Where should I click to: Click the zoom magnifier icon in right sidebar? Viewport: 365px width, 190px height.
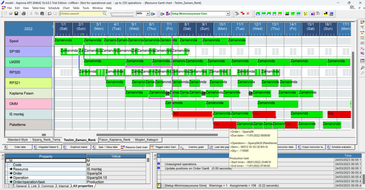point(363,68)
